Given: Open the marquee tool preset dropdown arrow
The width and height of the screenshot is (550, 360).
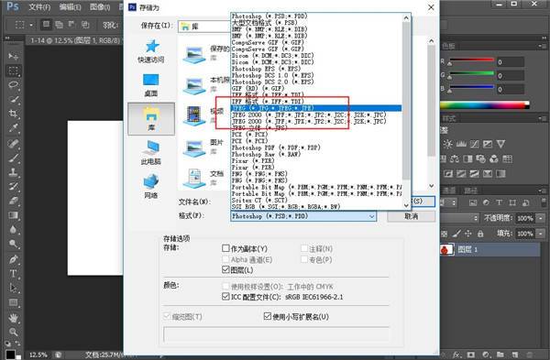Looking at the screenshot, I should (x=31, y=25).
